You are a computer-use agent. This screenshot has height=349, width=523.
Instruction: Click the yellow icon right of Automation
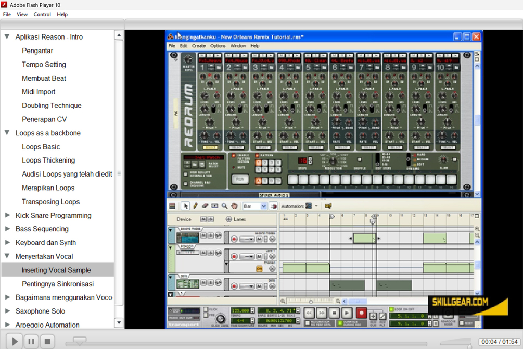[x=328, y=206]
